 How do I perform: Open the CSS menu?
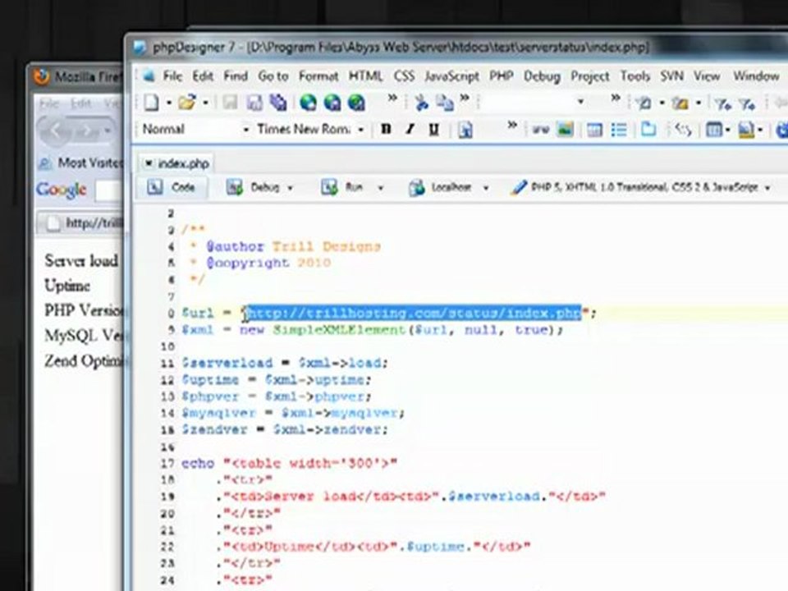pyautogui.click(x=404, y=76)
